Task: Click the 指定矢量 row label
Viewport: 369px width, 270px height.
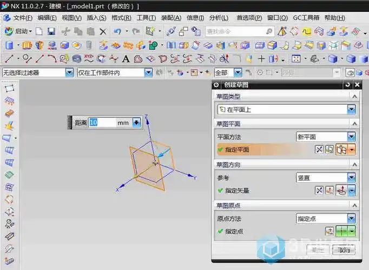Action: tap(237, 191)
